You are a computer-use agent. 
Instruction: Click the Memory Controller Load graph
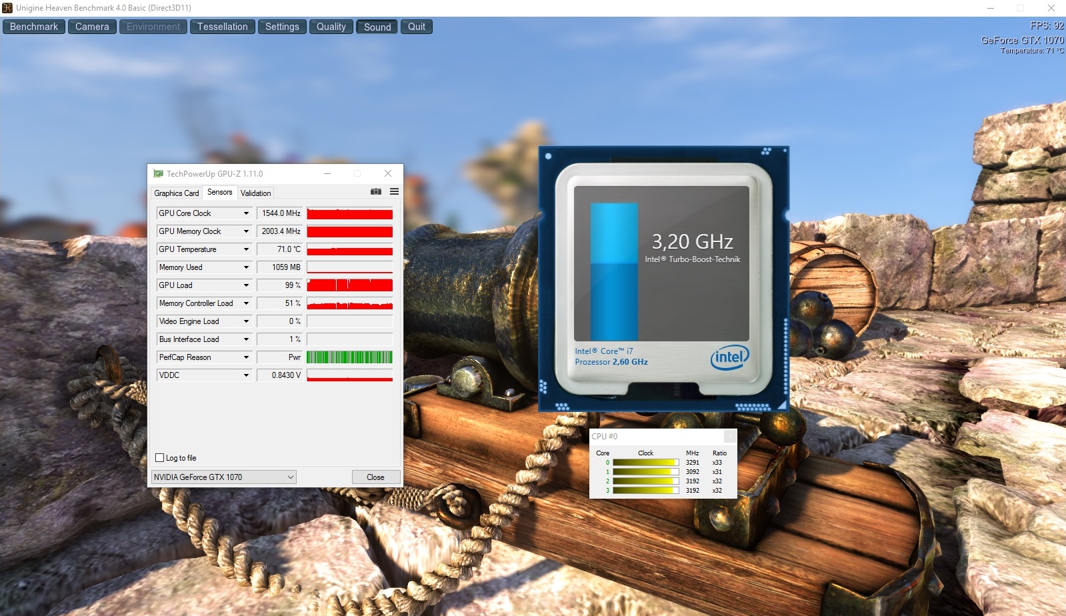(x=350, y=303)
